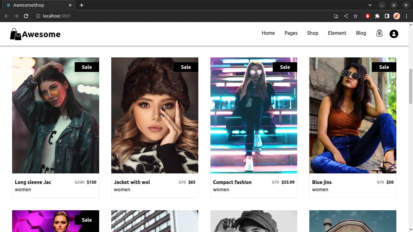Open the user account profile icon
The height and width of the screenshot is (232, 413).
394,34
